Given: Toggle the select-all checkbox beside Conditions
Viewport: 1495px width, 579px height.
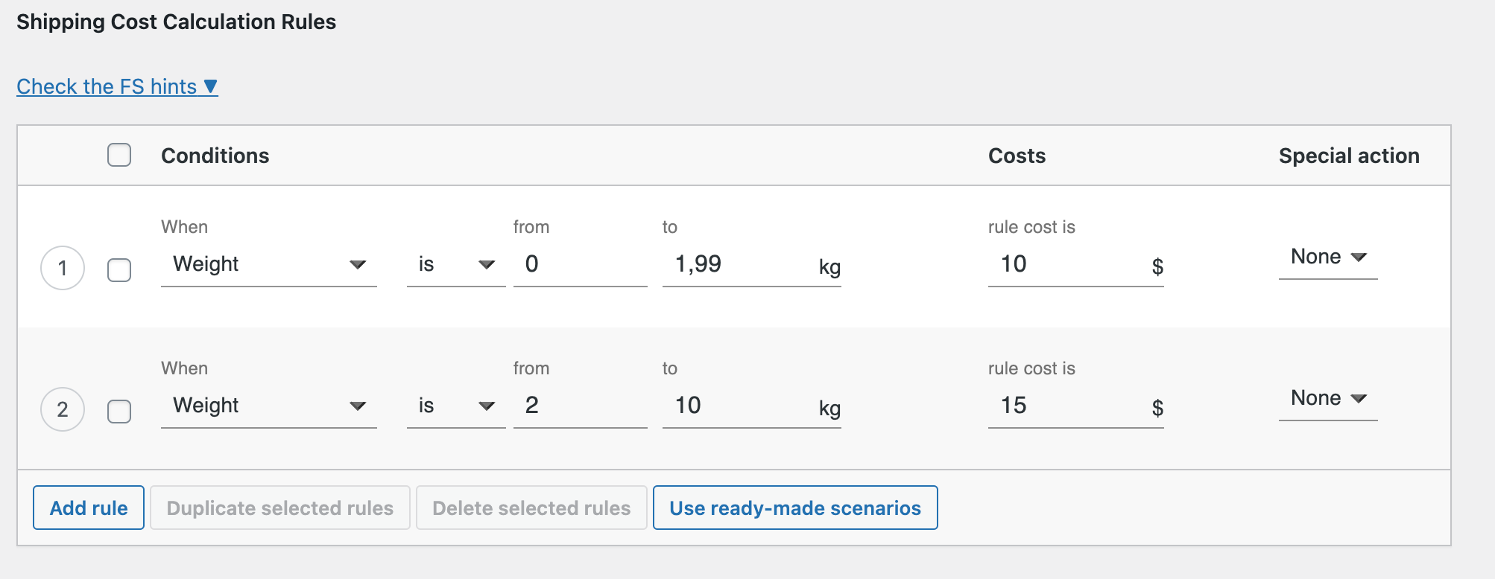Looking at the screenshot, I should coord(119,155).
